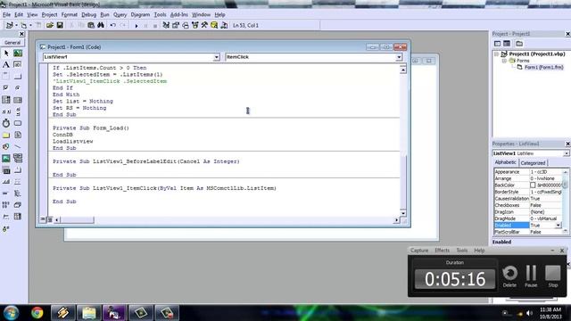
Task: Click the recorder's Pause button
Action: 531,276
